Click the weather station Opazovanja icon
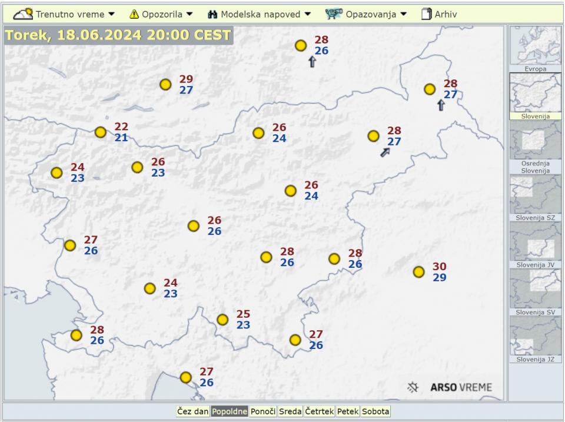Screen dimensions: 565x422 coord(334,14)
